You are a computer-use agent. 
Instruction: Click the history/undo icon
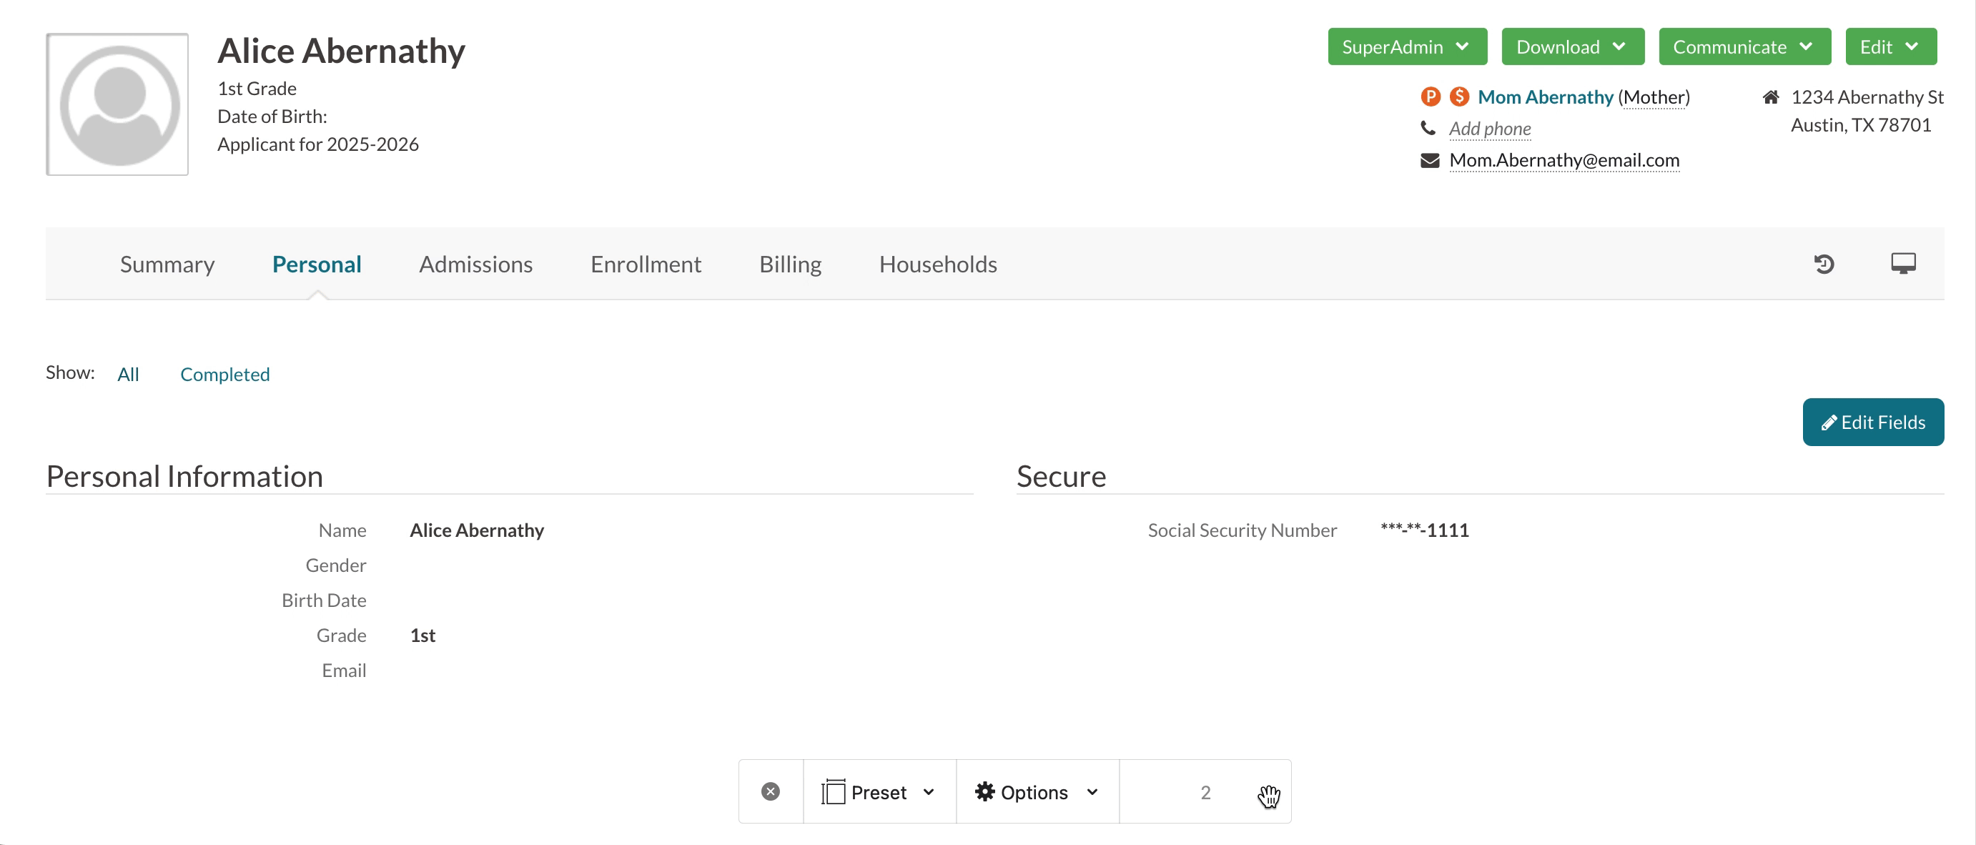tap(1824, 263)
